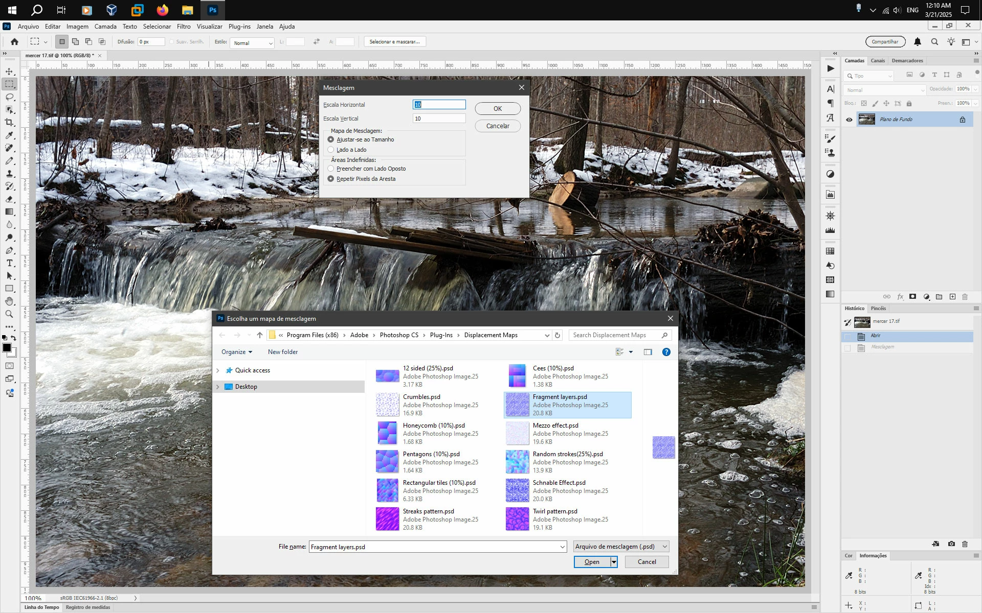Hide the Plano de Fundo layer
Image resolution: width=982 pixels, height=613 pixels.
849,120
